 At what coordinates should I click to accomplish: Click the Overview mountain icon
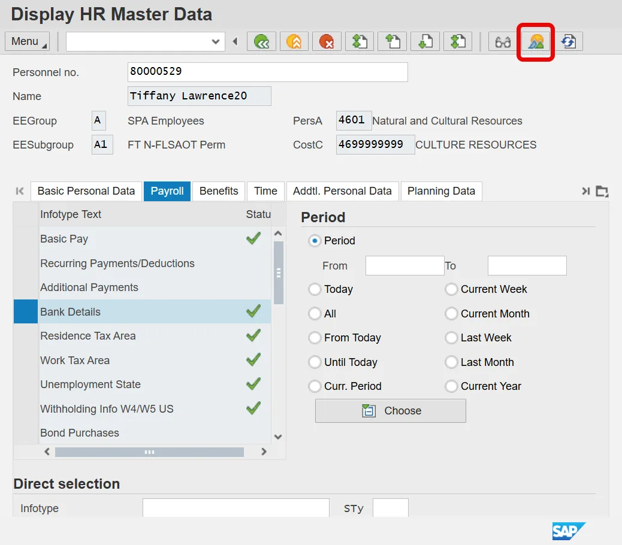[536, 41]
